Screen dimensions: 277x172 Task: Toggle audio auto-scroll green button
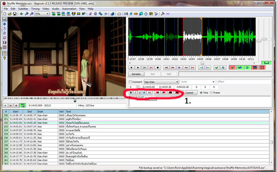coord(247,67)
